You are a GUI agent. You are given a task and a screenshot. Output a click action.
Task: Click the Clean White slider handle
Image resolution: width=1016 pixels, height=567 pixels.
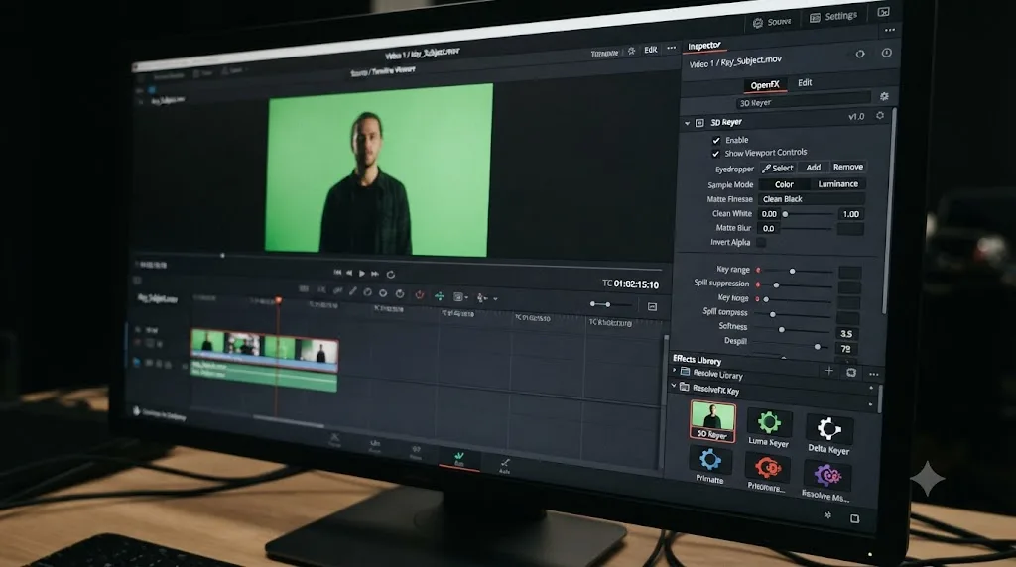786,214
